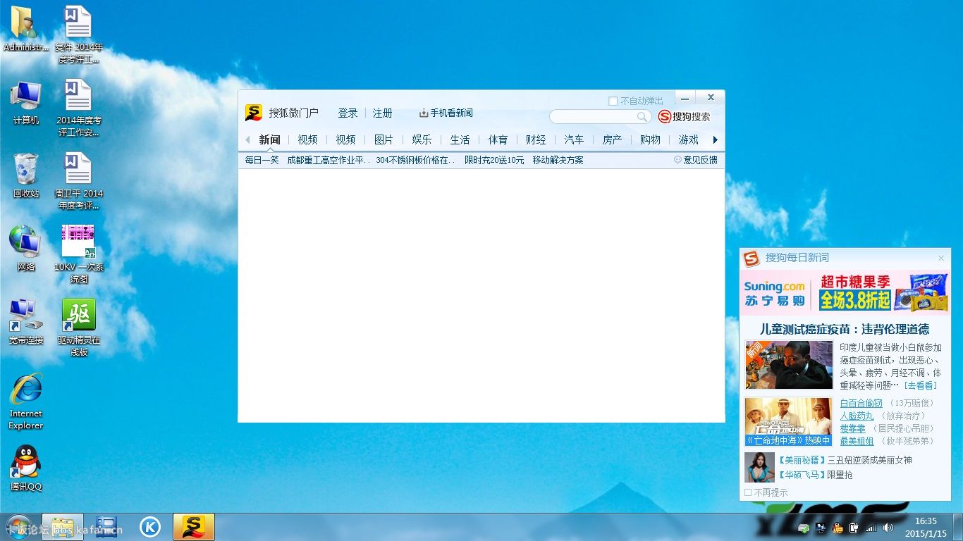Switch to the 房产 tab
Screen dimensions: 963x541
(612, 139)
